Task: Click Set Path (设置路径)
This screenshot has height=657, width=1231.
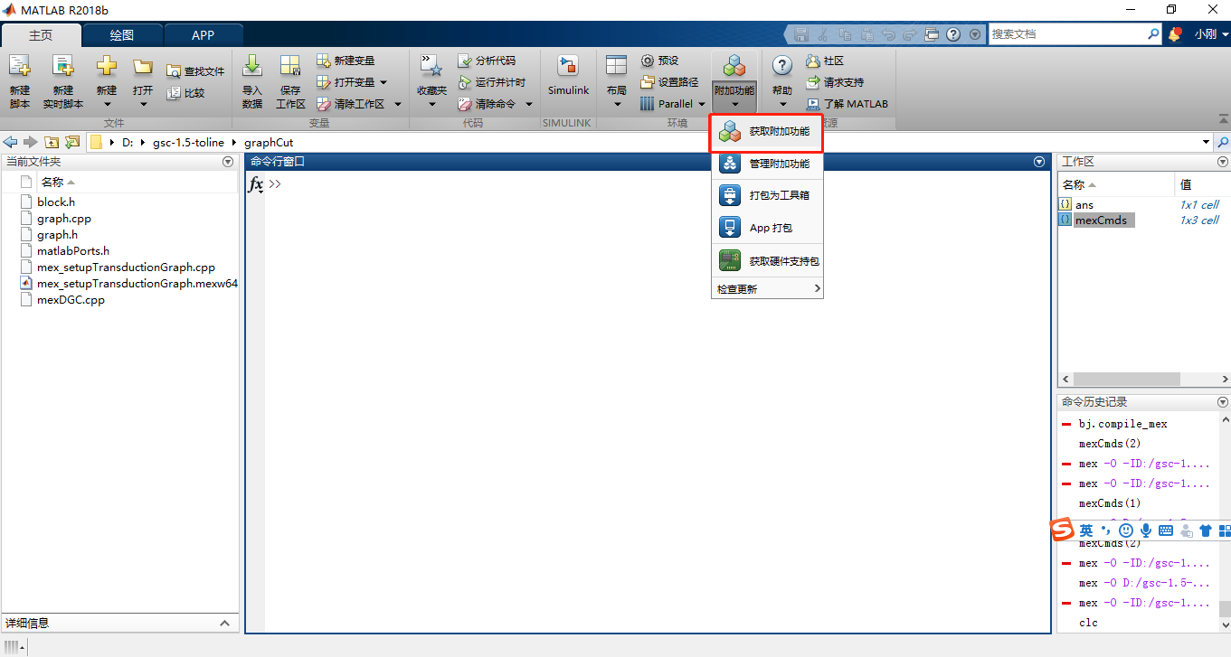Action: (669, 82)
